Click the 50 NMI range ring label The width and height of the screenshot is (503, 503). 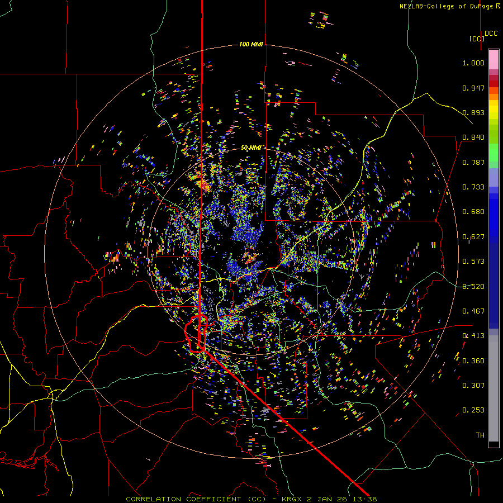click(251, 148)
